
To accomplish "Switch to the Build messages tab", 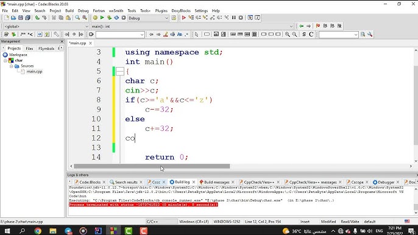I will (x=216, y=182).
